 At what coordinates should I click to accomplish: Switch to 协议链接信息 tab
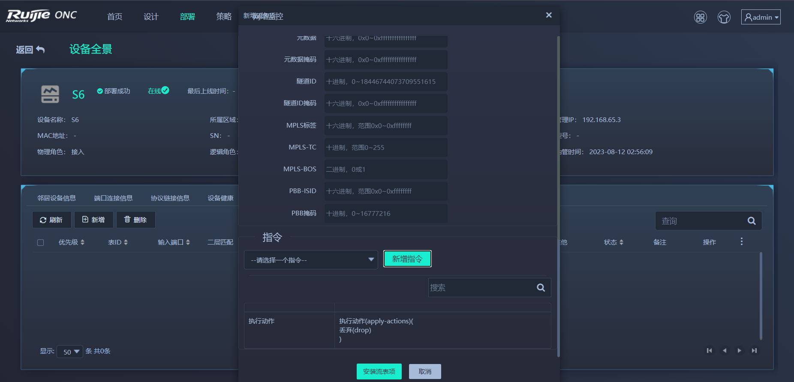click(x=170, y=198)
